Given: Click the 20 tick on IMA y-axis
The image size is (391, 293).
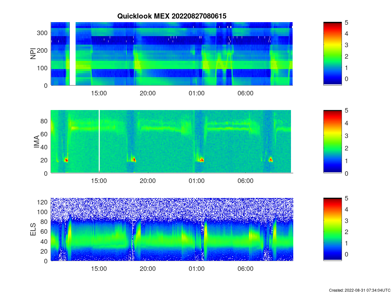Looking at the screenshot, I should (45, 160).
